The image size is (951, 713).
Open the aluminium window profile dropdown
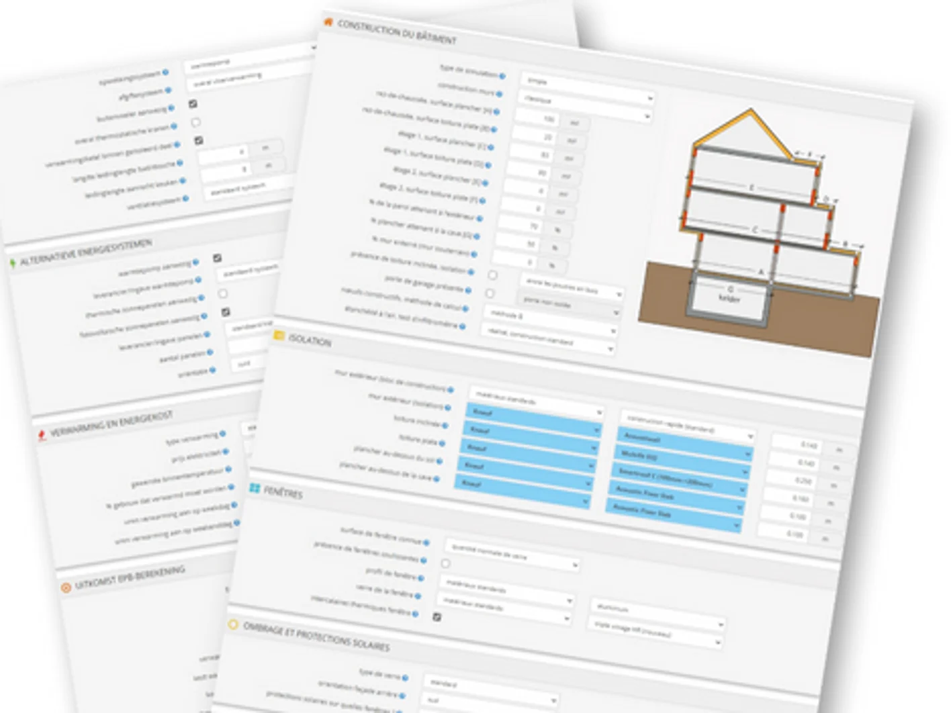tap(658, 615)
